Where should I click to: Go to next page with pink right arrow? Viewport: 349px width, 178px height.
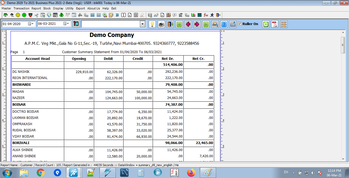(x=197, y=24)
